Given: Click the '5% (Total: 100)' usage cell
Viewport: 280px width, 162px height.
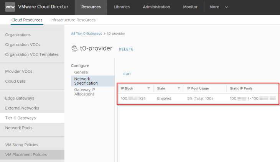Looking at the screenshot, I should pyautogui.click(x=200, y=98).
